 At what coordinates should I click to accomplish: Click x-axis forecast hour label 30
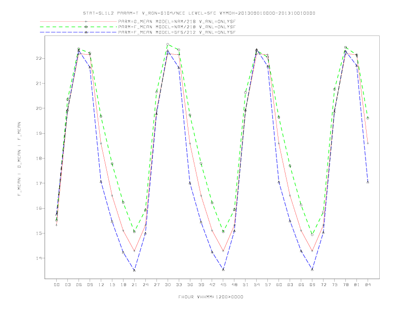click(168, 285)
